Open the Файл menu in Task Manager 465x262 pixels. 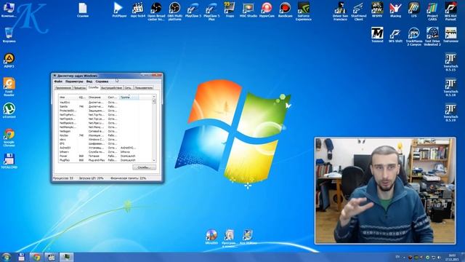[58, 82]
